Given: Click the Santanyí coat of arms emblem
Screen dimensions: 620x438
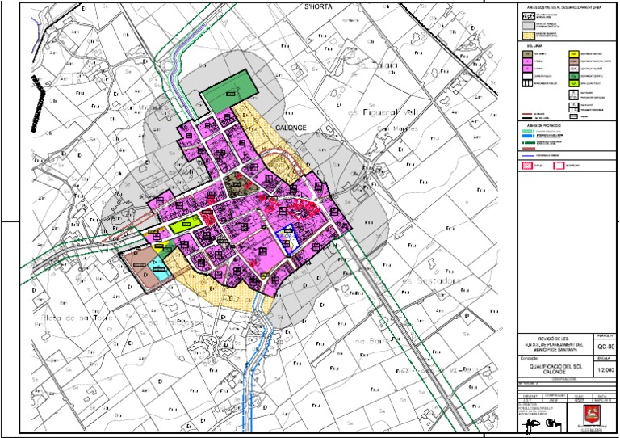Looking at the screenshot, I should (x=592, y=415).
